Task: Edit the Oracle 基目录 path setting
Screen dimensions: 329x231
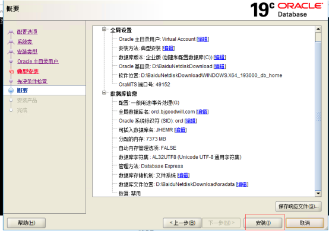Action: point(220,66)
